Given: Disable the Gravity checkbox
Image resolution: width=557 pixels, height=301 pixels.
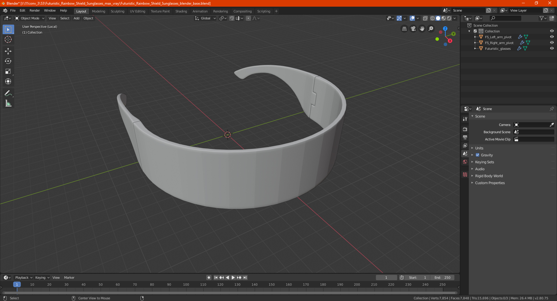Looking at the screenshot, I should [478, 155].
